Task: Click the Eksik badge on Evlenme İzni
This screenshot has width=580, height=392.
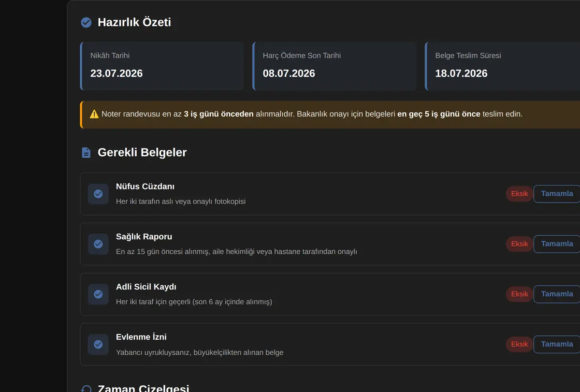Action: click(x=520, y=345)
